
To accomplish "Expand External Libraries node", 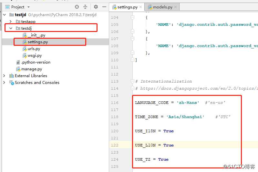I will click(4, 76).
